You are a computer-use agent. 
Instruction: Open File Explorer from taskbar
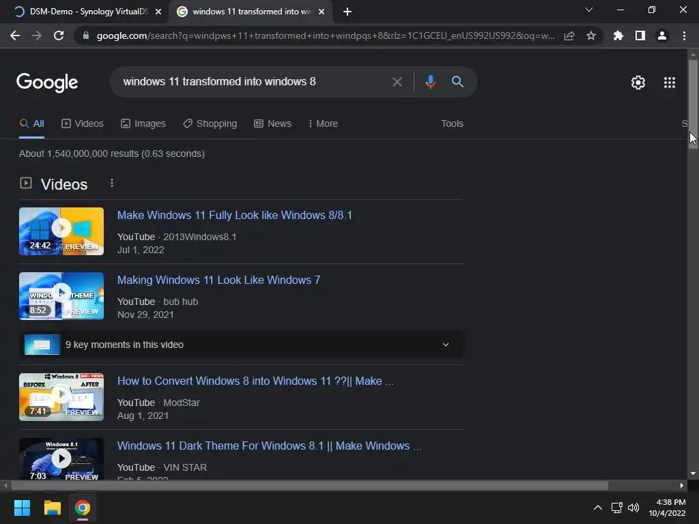[x=52, y=508]
